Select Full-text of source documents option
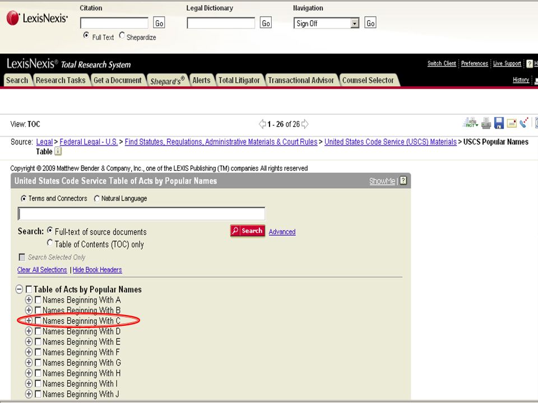Screen dimensions: 538x403 pos(50,230)
